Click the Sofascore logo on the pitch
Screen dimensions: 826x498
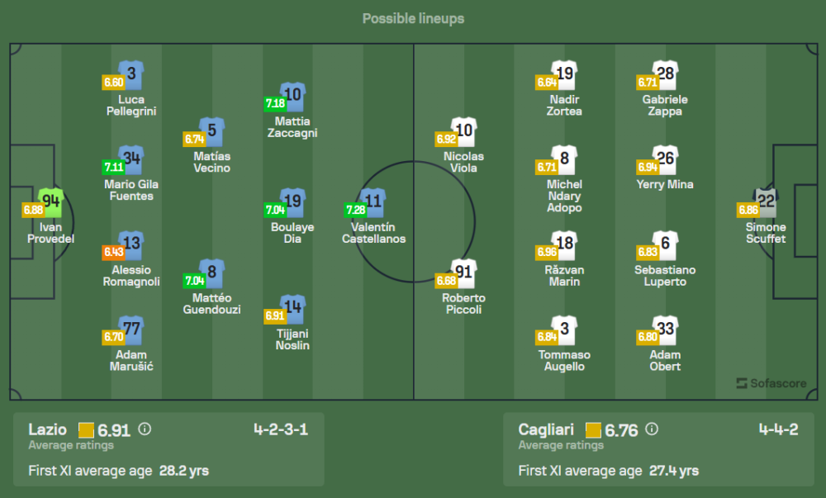coord(770,383)
